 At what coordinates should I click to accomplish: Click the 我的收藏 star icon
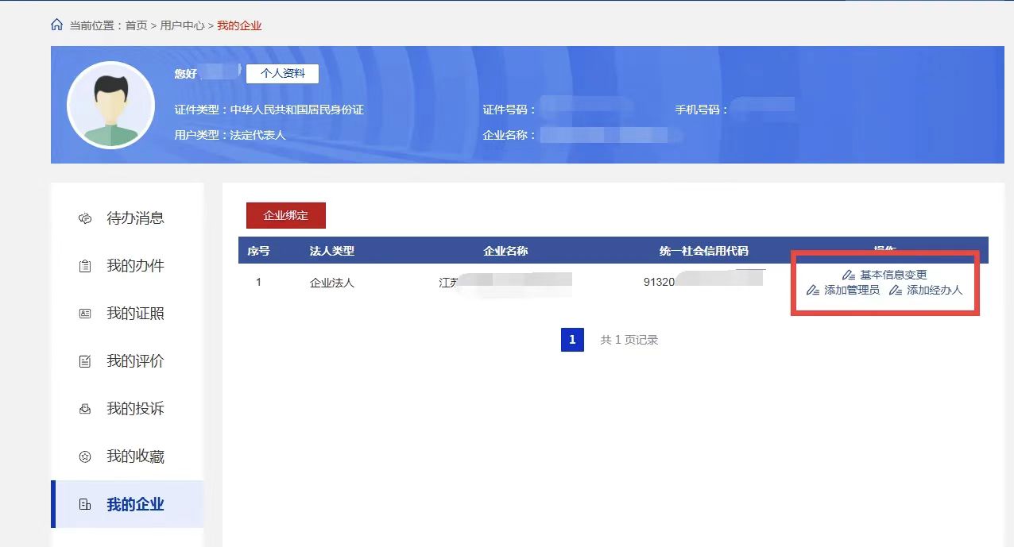(85, 456)
